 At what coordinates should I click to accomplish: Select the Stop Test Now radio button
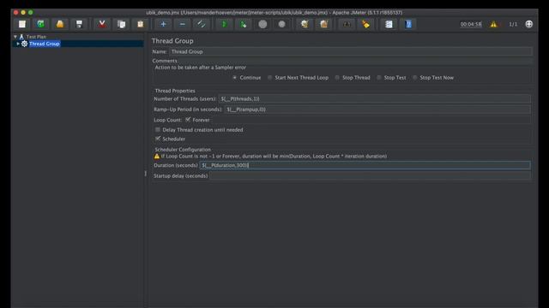(x=414, y=78)
